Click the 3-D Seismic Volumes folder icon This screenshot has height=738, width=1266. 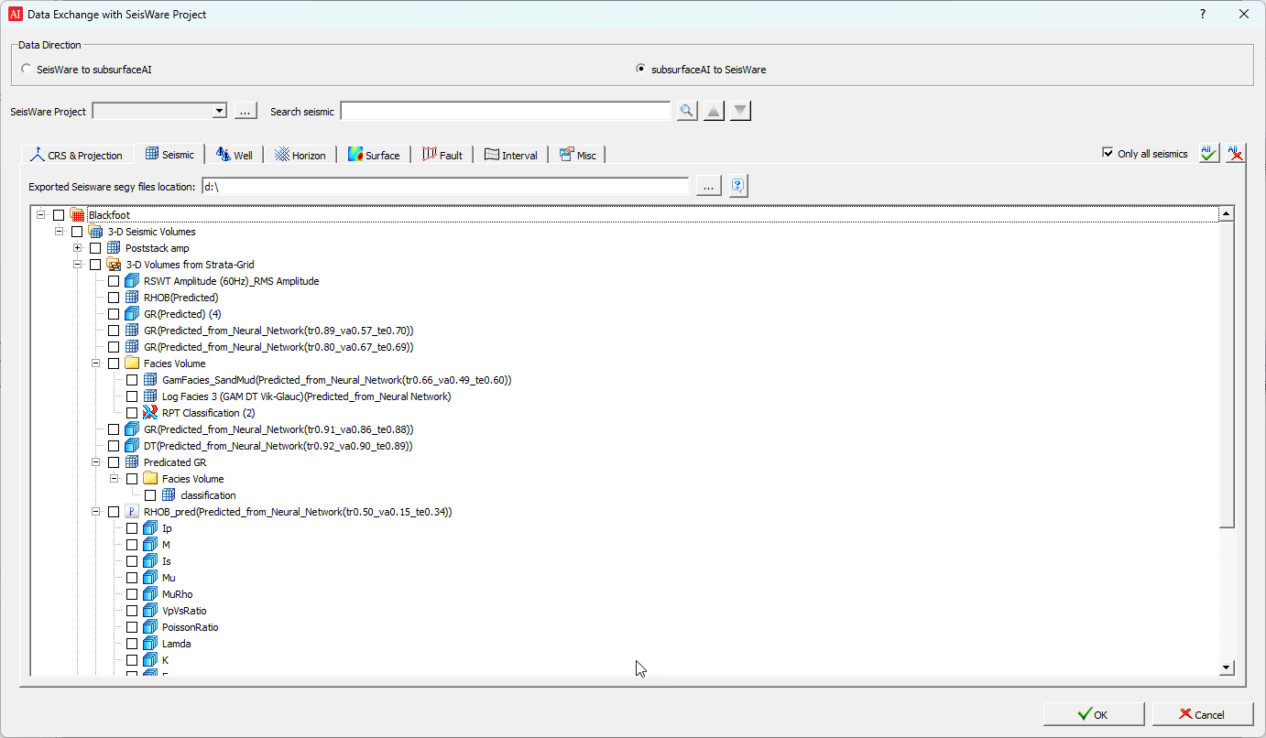[96, 232]
